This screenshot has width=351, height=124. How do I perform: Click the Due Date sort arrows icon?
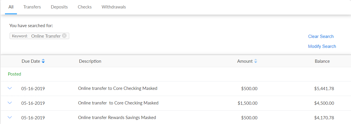tap(43, 61)
